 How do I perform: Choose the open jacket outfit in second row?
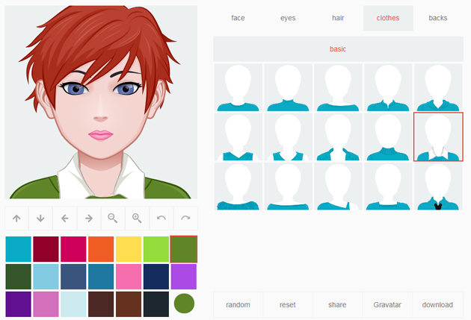click(338, 137)
